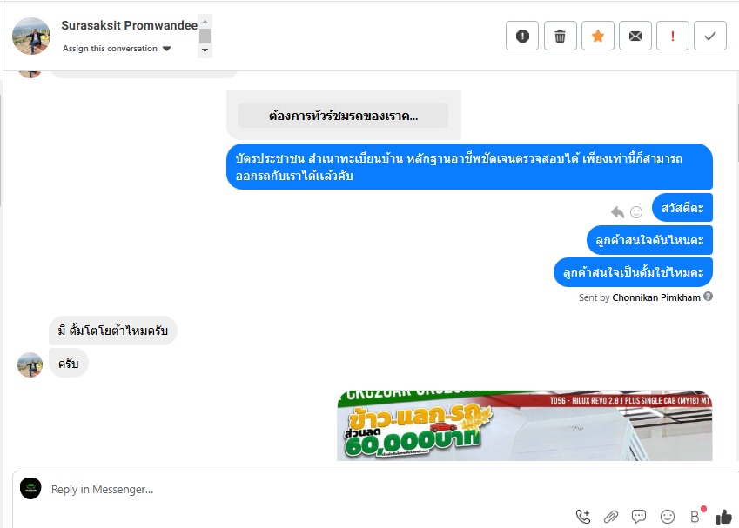React to สวัสดีคะ message with emoji
Image resolution: width=739 pixels, height=528 pixels.
(x=636, y=212)
